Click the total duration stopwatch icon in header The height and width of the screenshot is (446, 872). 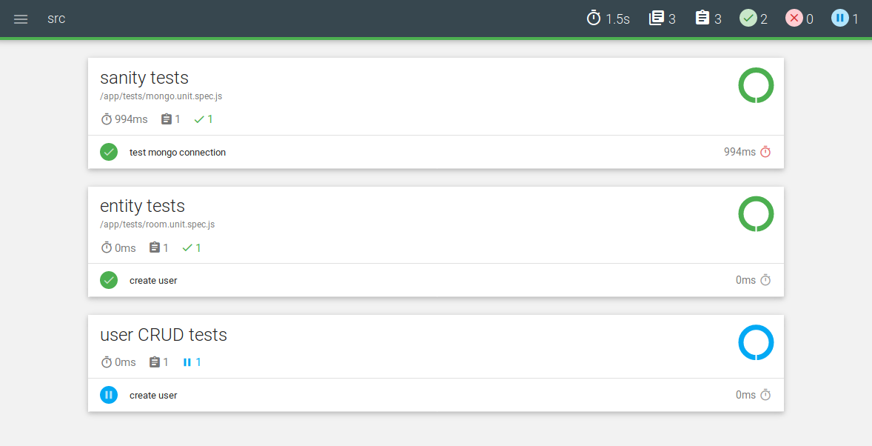(x=594, y=19)
